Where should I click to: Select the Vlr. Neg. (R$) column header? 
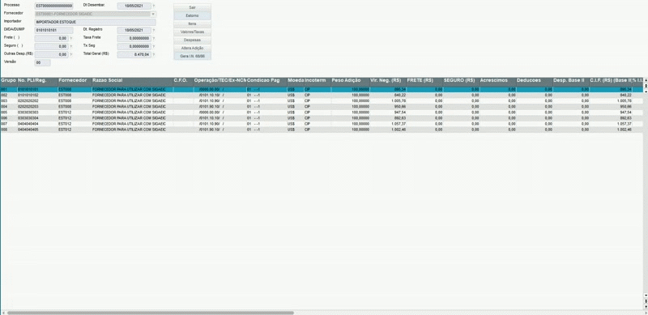pyautogui.click(x=388, y=80)
